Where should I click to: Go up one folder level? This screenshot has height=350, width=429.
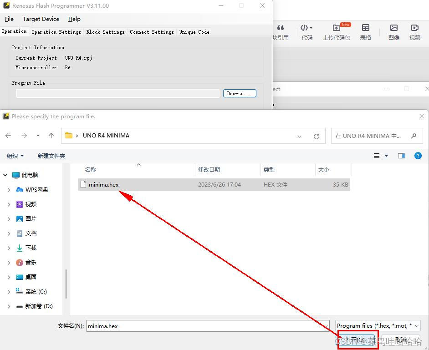tap(51, 136)
